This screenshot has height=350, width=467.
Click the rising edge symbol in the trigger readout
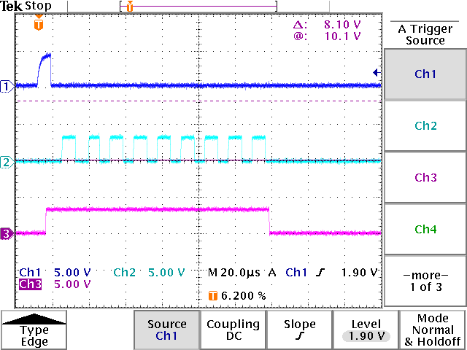320,273
